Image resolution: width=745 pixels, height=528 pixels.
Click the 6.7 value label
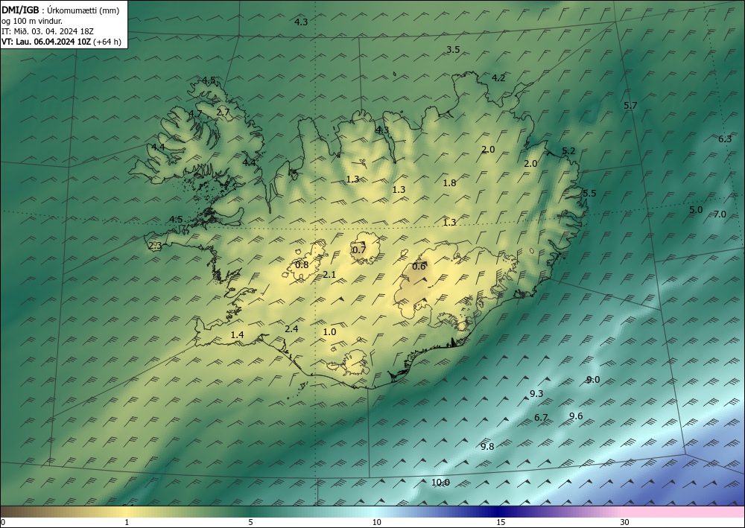[541, 417]
